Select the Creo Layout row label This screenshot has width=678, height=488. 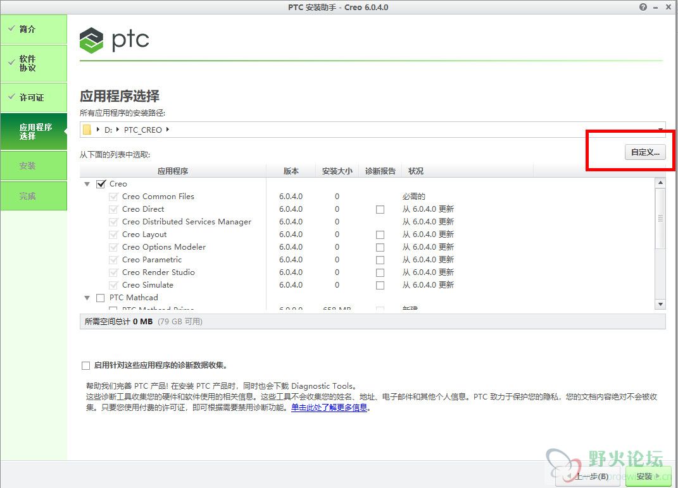tap(144, 235)
